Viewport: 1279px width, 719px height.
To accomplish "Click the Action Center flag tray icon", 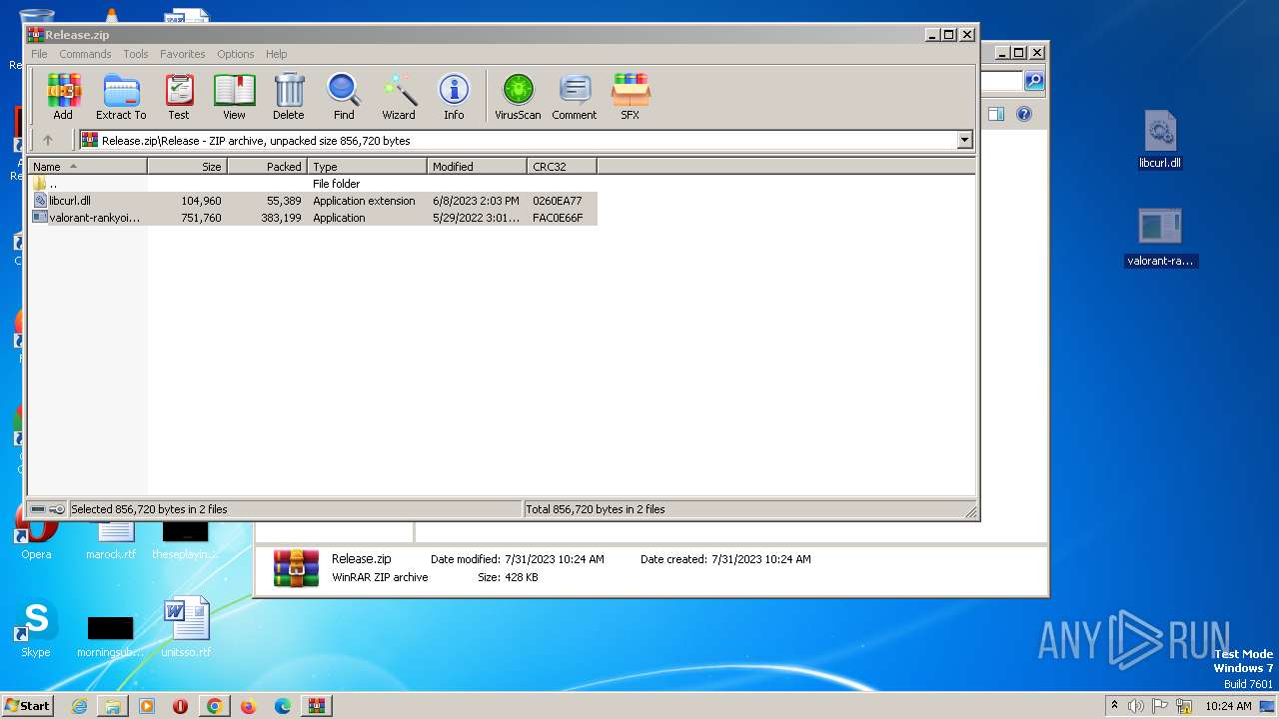I will [x=1161, y=706].
